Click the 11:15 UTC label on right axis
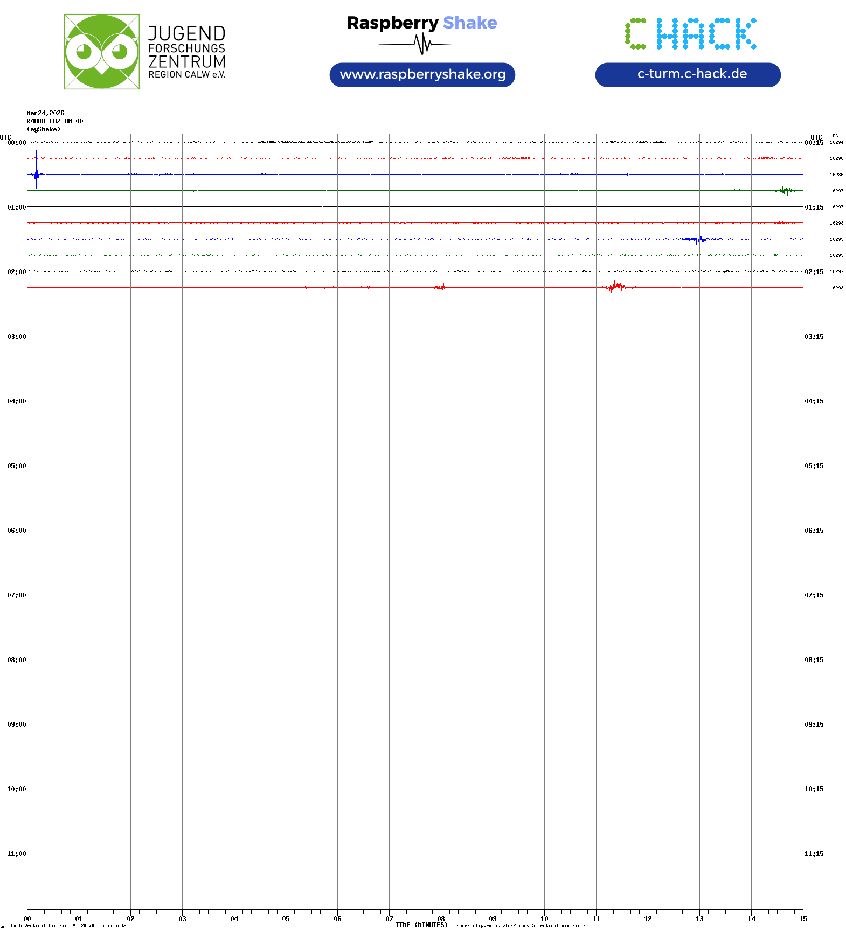This screenshot has height=933, width=846. pos(814,854)
